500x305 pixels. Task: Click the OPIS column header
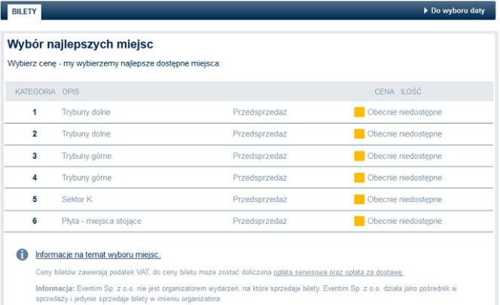click(x=71, y=92)
